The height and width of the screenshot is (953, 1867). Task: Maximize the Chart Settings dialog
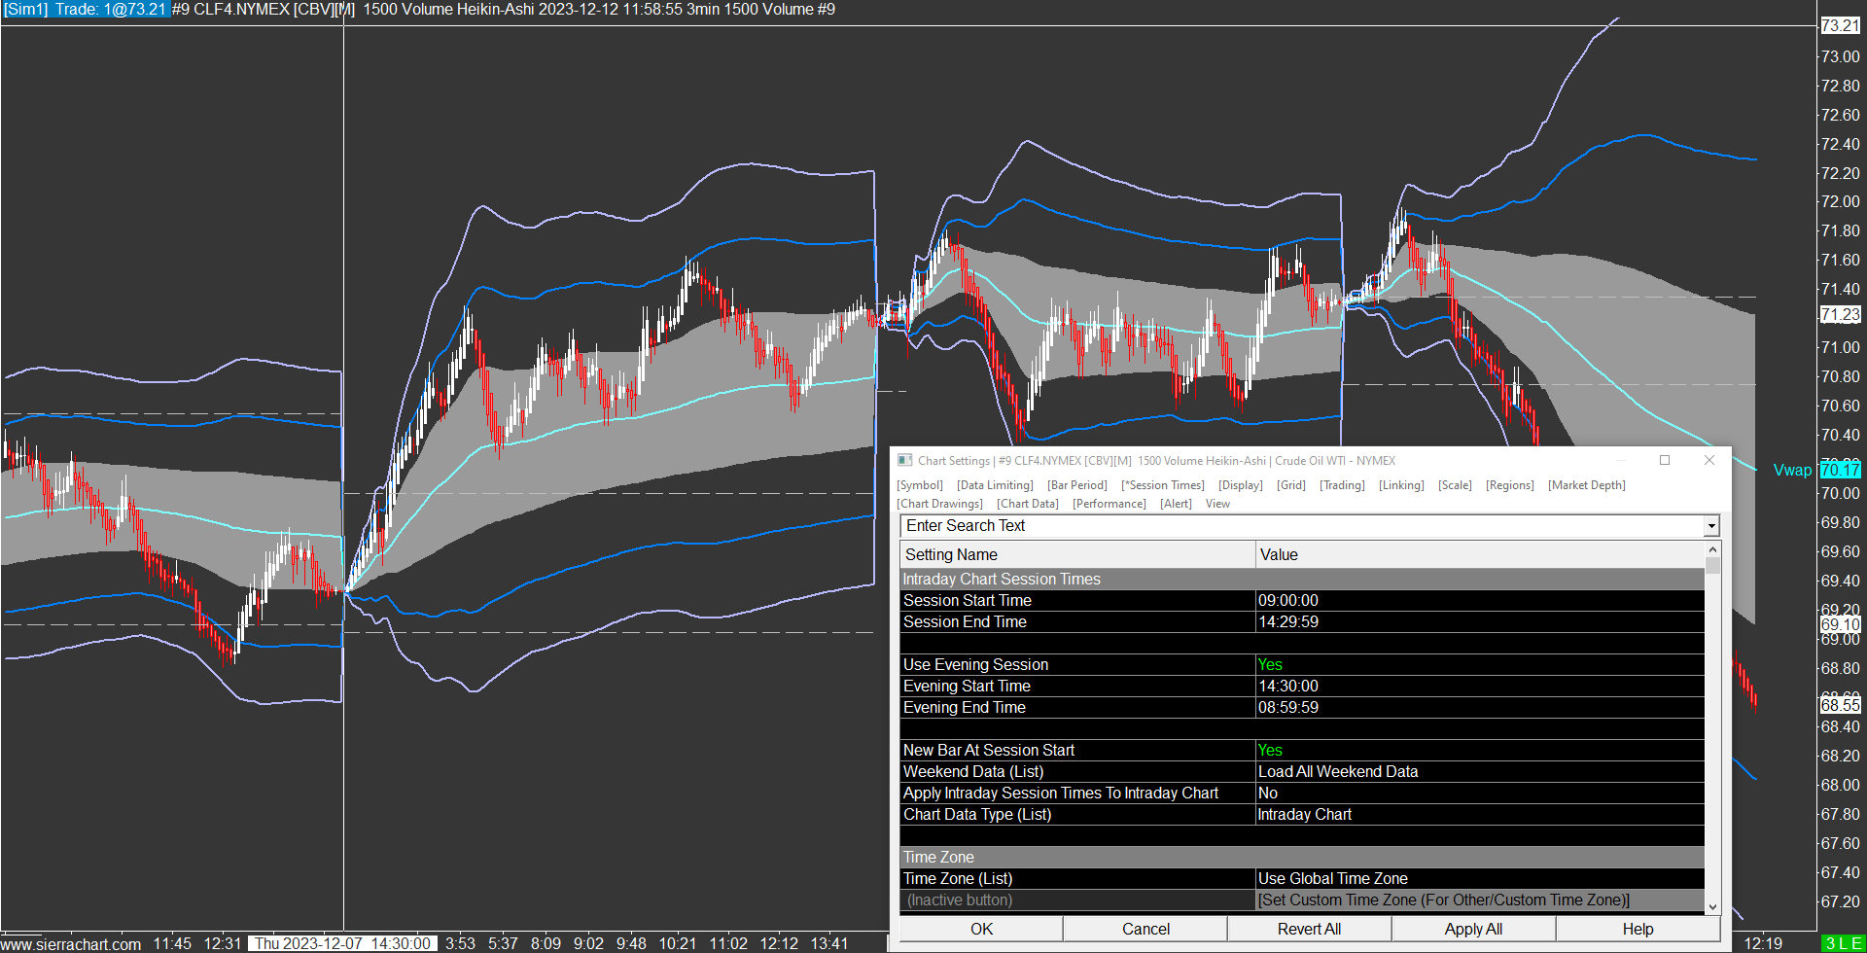(1664, 461)
